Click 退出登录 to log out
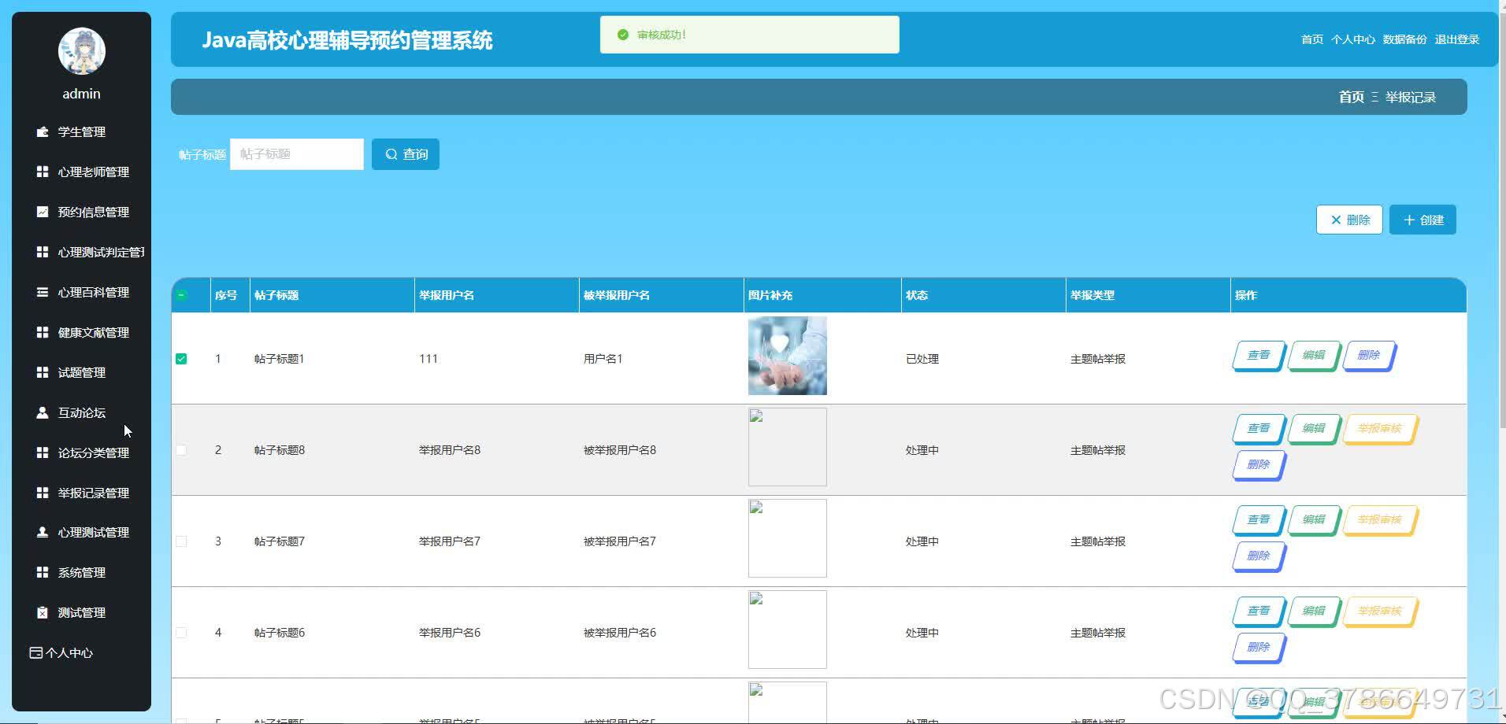The height and width of the screenshot is (724, 1506). pos(1457,39)
